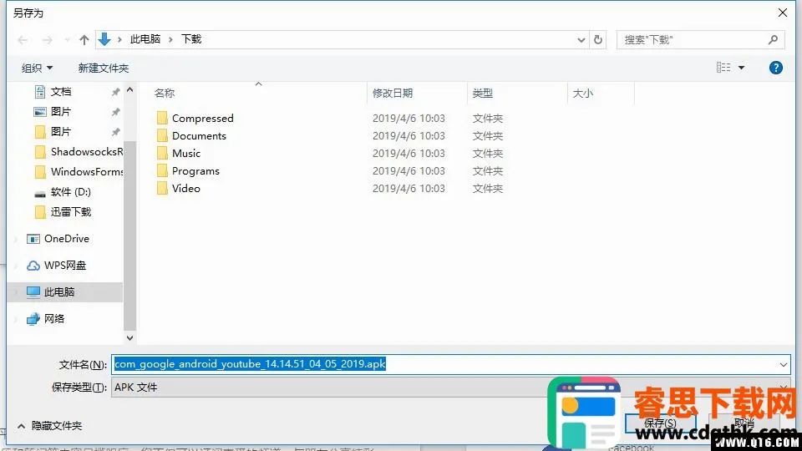This screenshot has width=802, height=451.
Task: Select the Music folder
Action: (186, 154)
